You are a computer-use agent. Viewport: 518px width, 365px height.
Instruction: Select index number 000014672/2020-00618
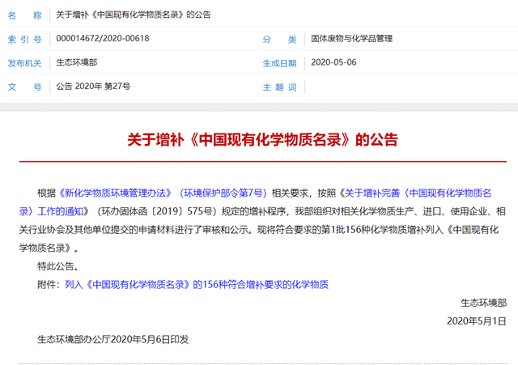[103, 39]
